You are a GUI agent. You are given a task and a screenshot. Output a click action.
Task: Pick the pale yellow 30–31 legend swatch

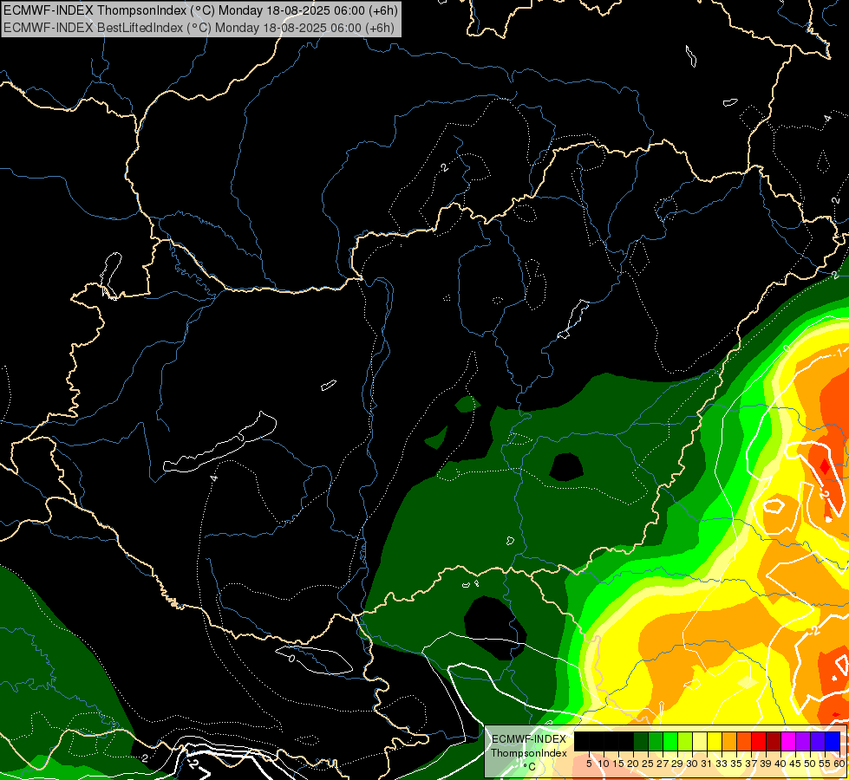click(x=700, y=741)
